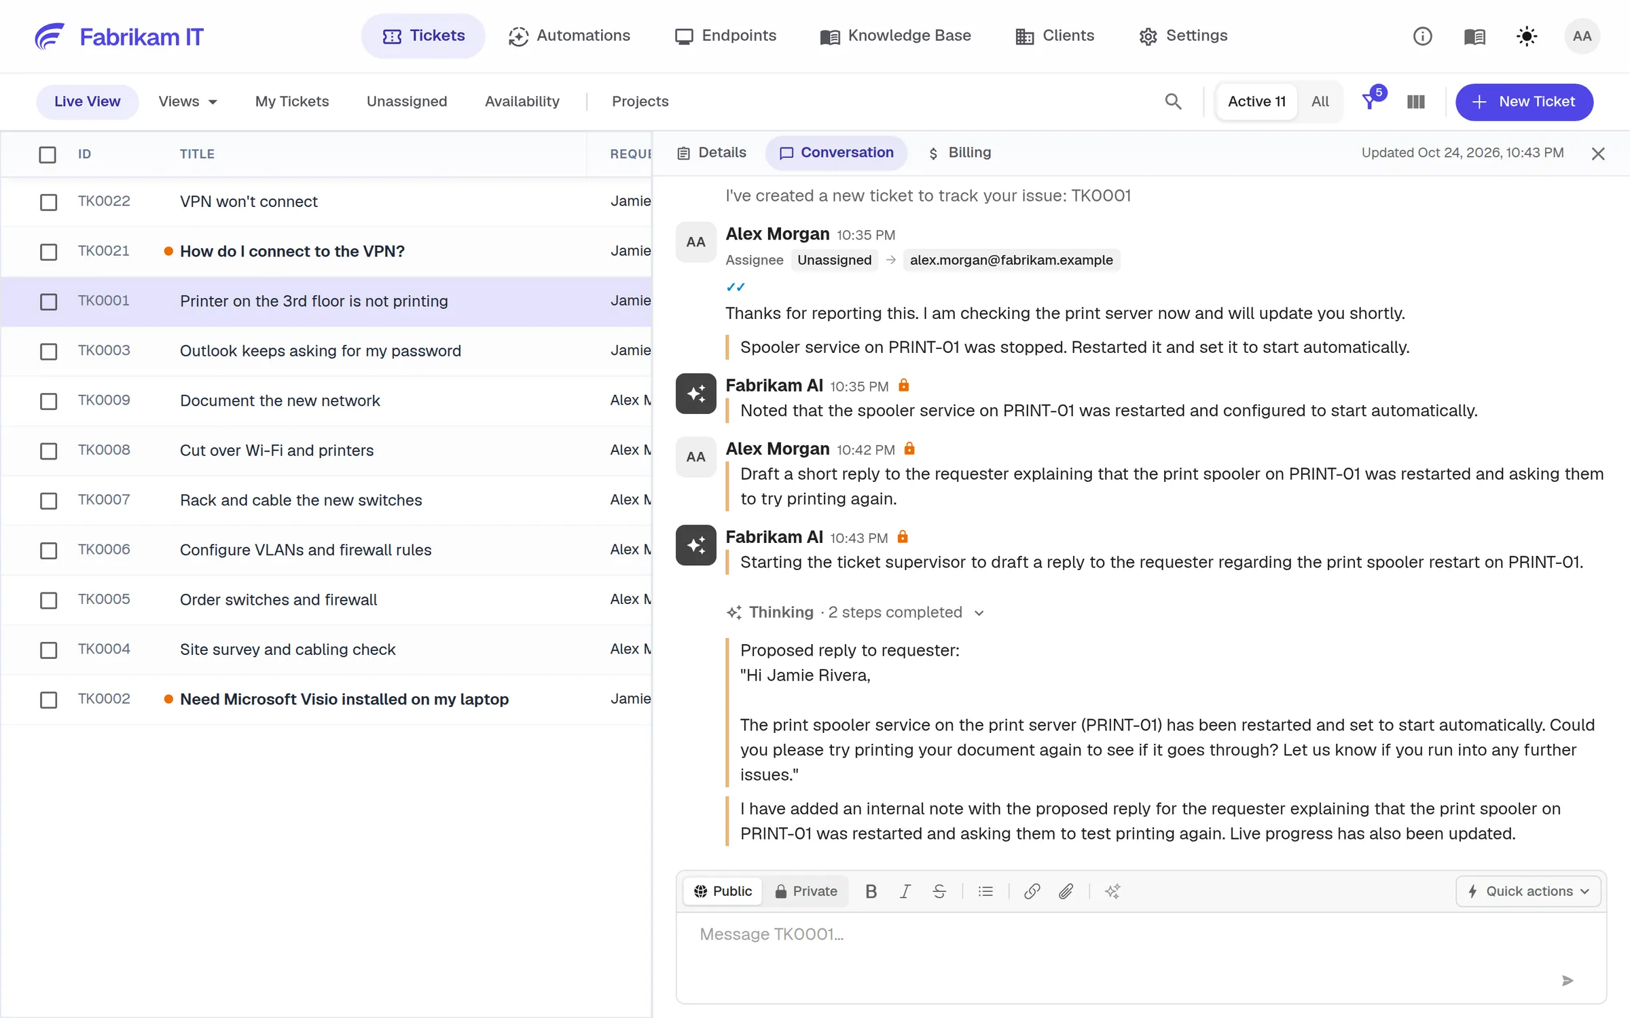
Task: Open ticket Outlook keeps asking for my password
Action: 321,351
